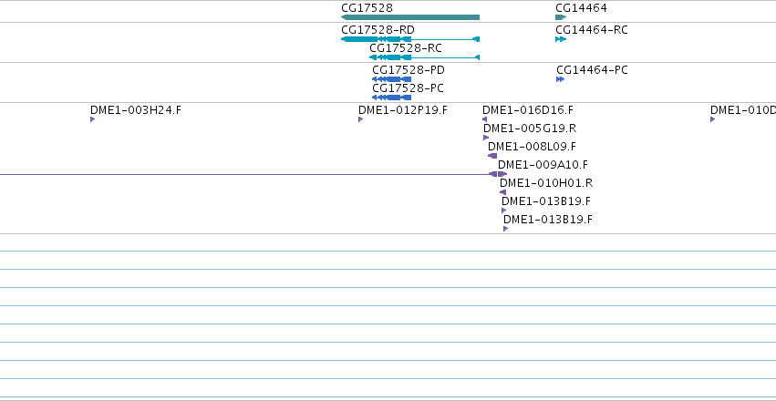Click the DME1-010H01.R feature label
This screenshot has height=401, width=776.
click(546, 183)
